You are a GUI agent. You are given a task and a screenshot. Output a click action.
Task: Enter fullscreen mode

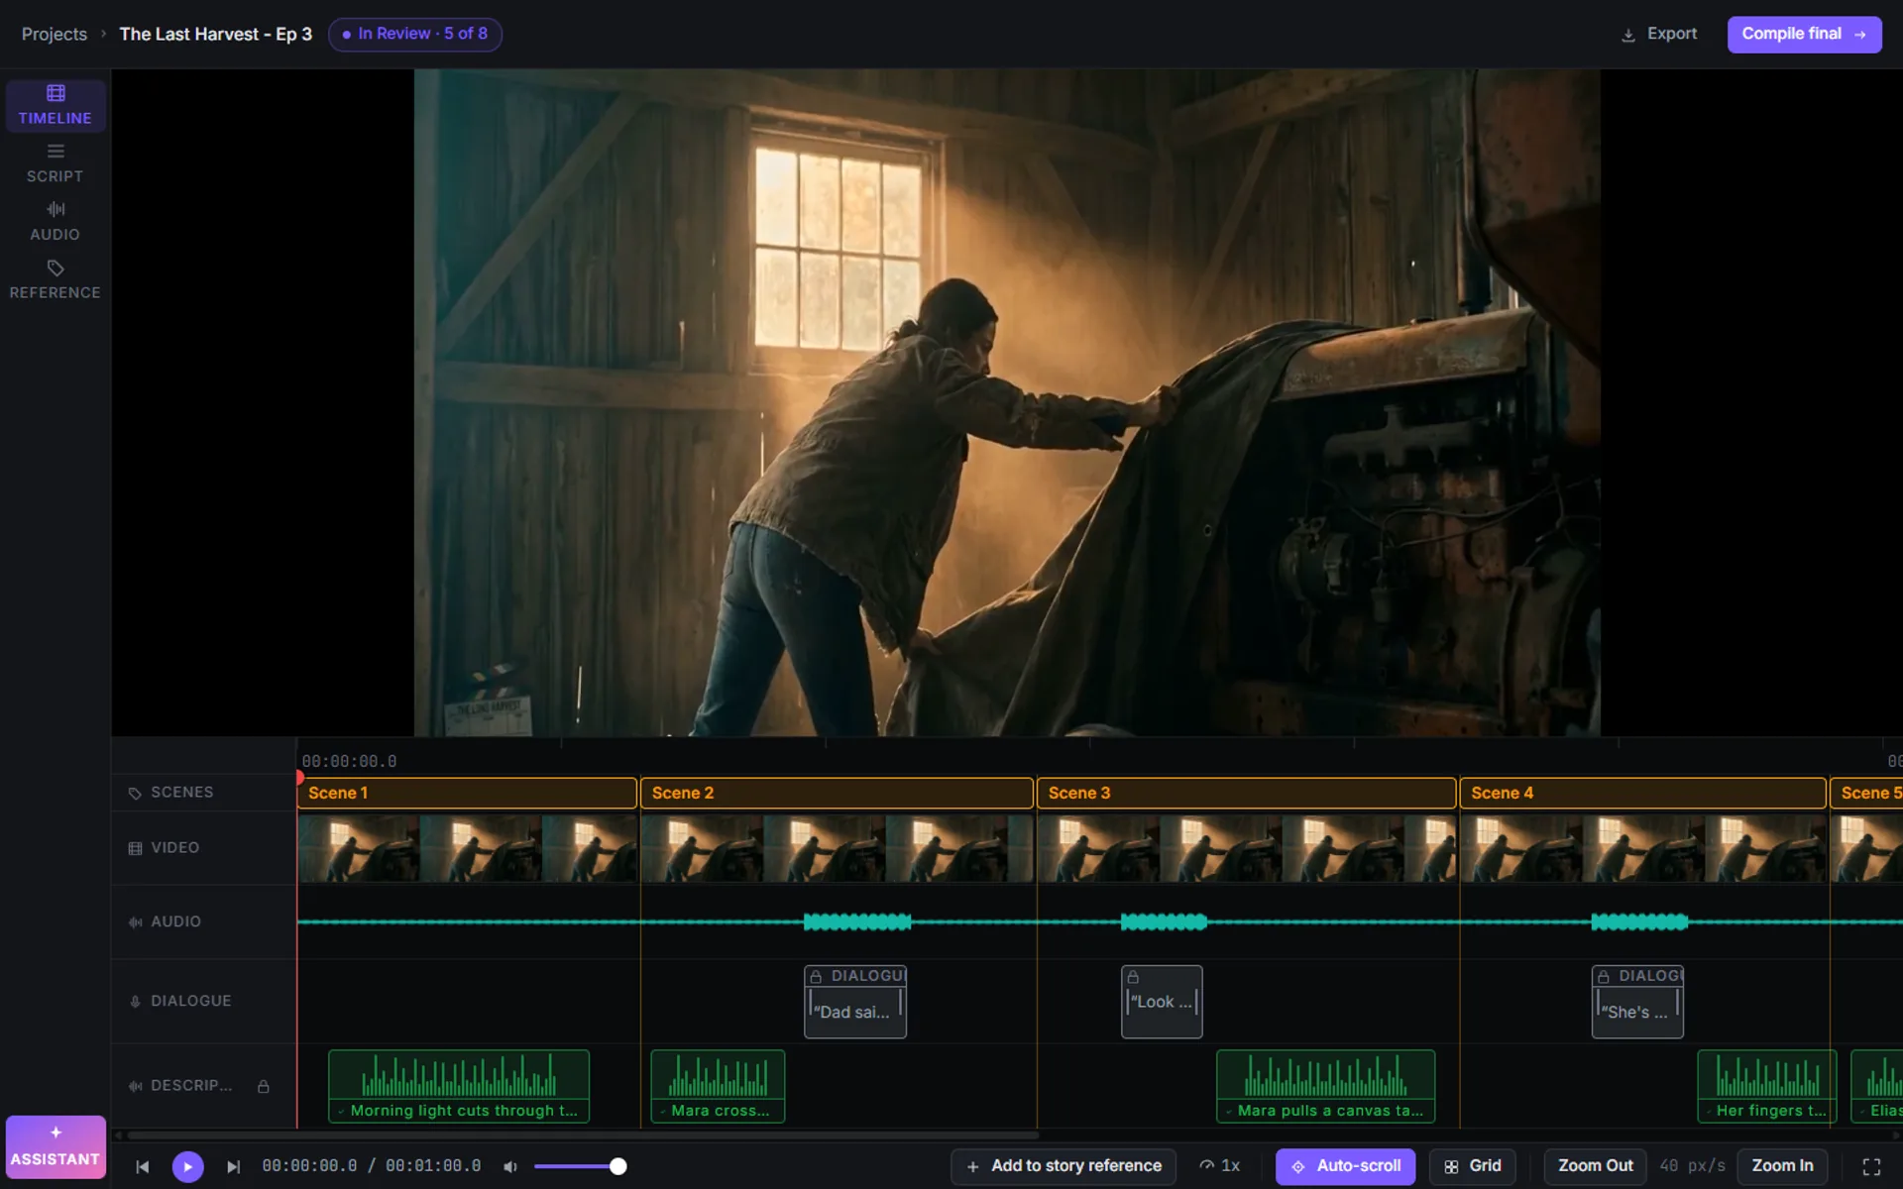coord(1871,1166)
